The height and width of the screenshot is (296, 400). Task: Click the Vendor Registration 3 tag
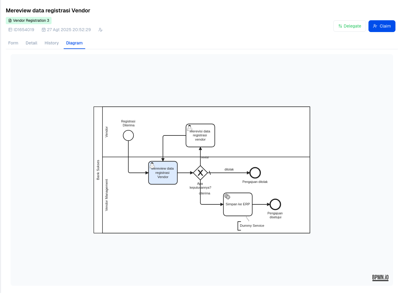tap(29, 21)
